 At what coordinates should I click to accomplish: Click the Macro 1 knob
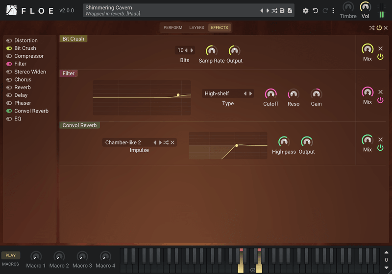(36, 256)
